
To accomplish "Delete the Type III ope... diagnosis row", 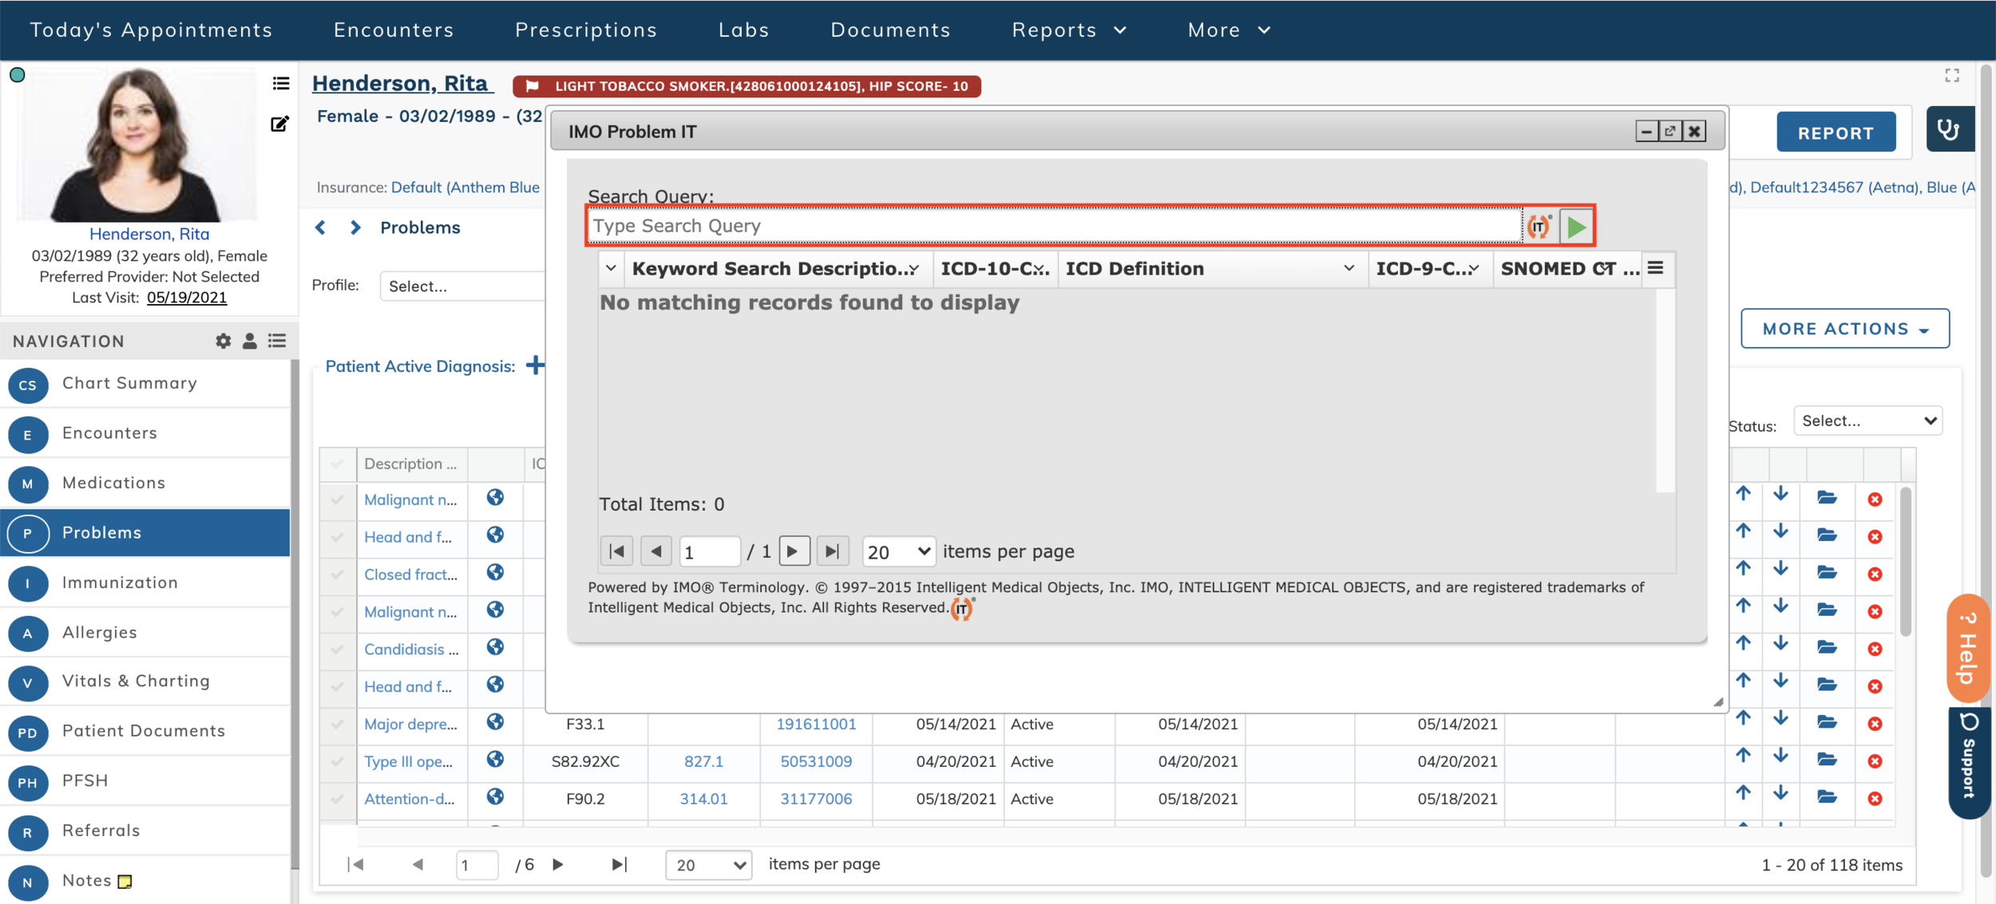I will point(1875,761).
